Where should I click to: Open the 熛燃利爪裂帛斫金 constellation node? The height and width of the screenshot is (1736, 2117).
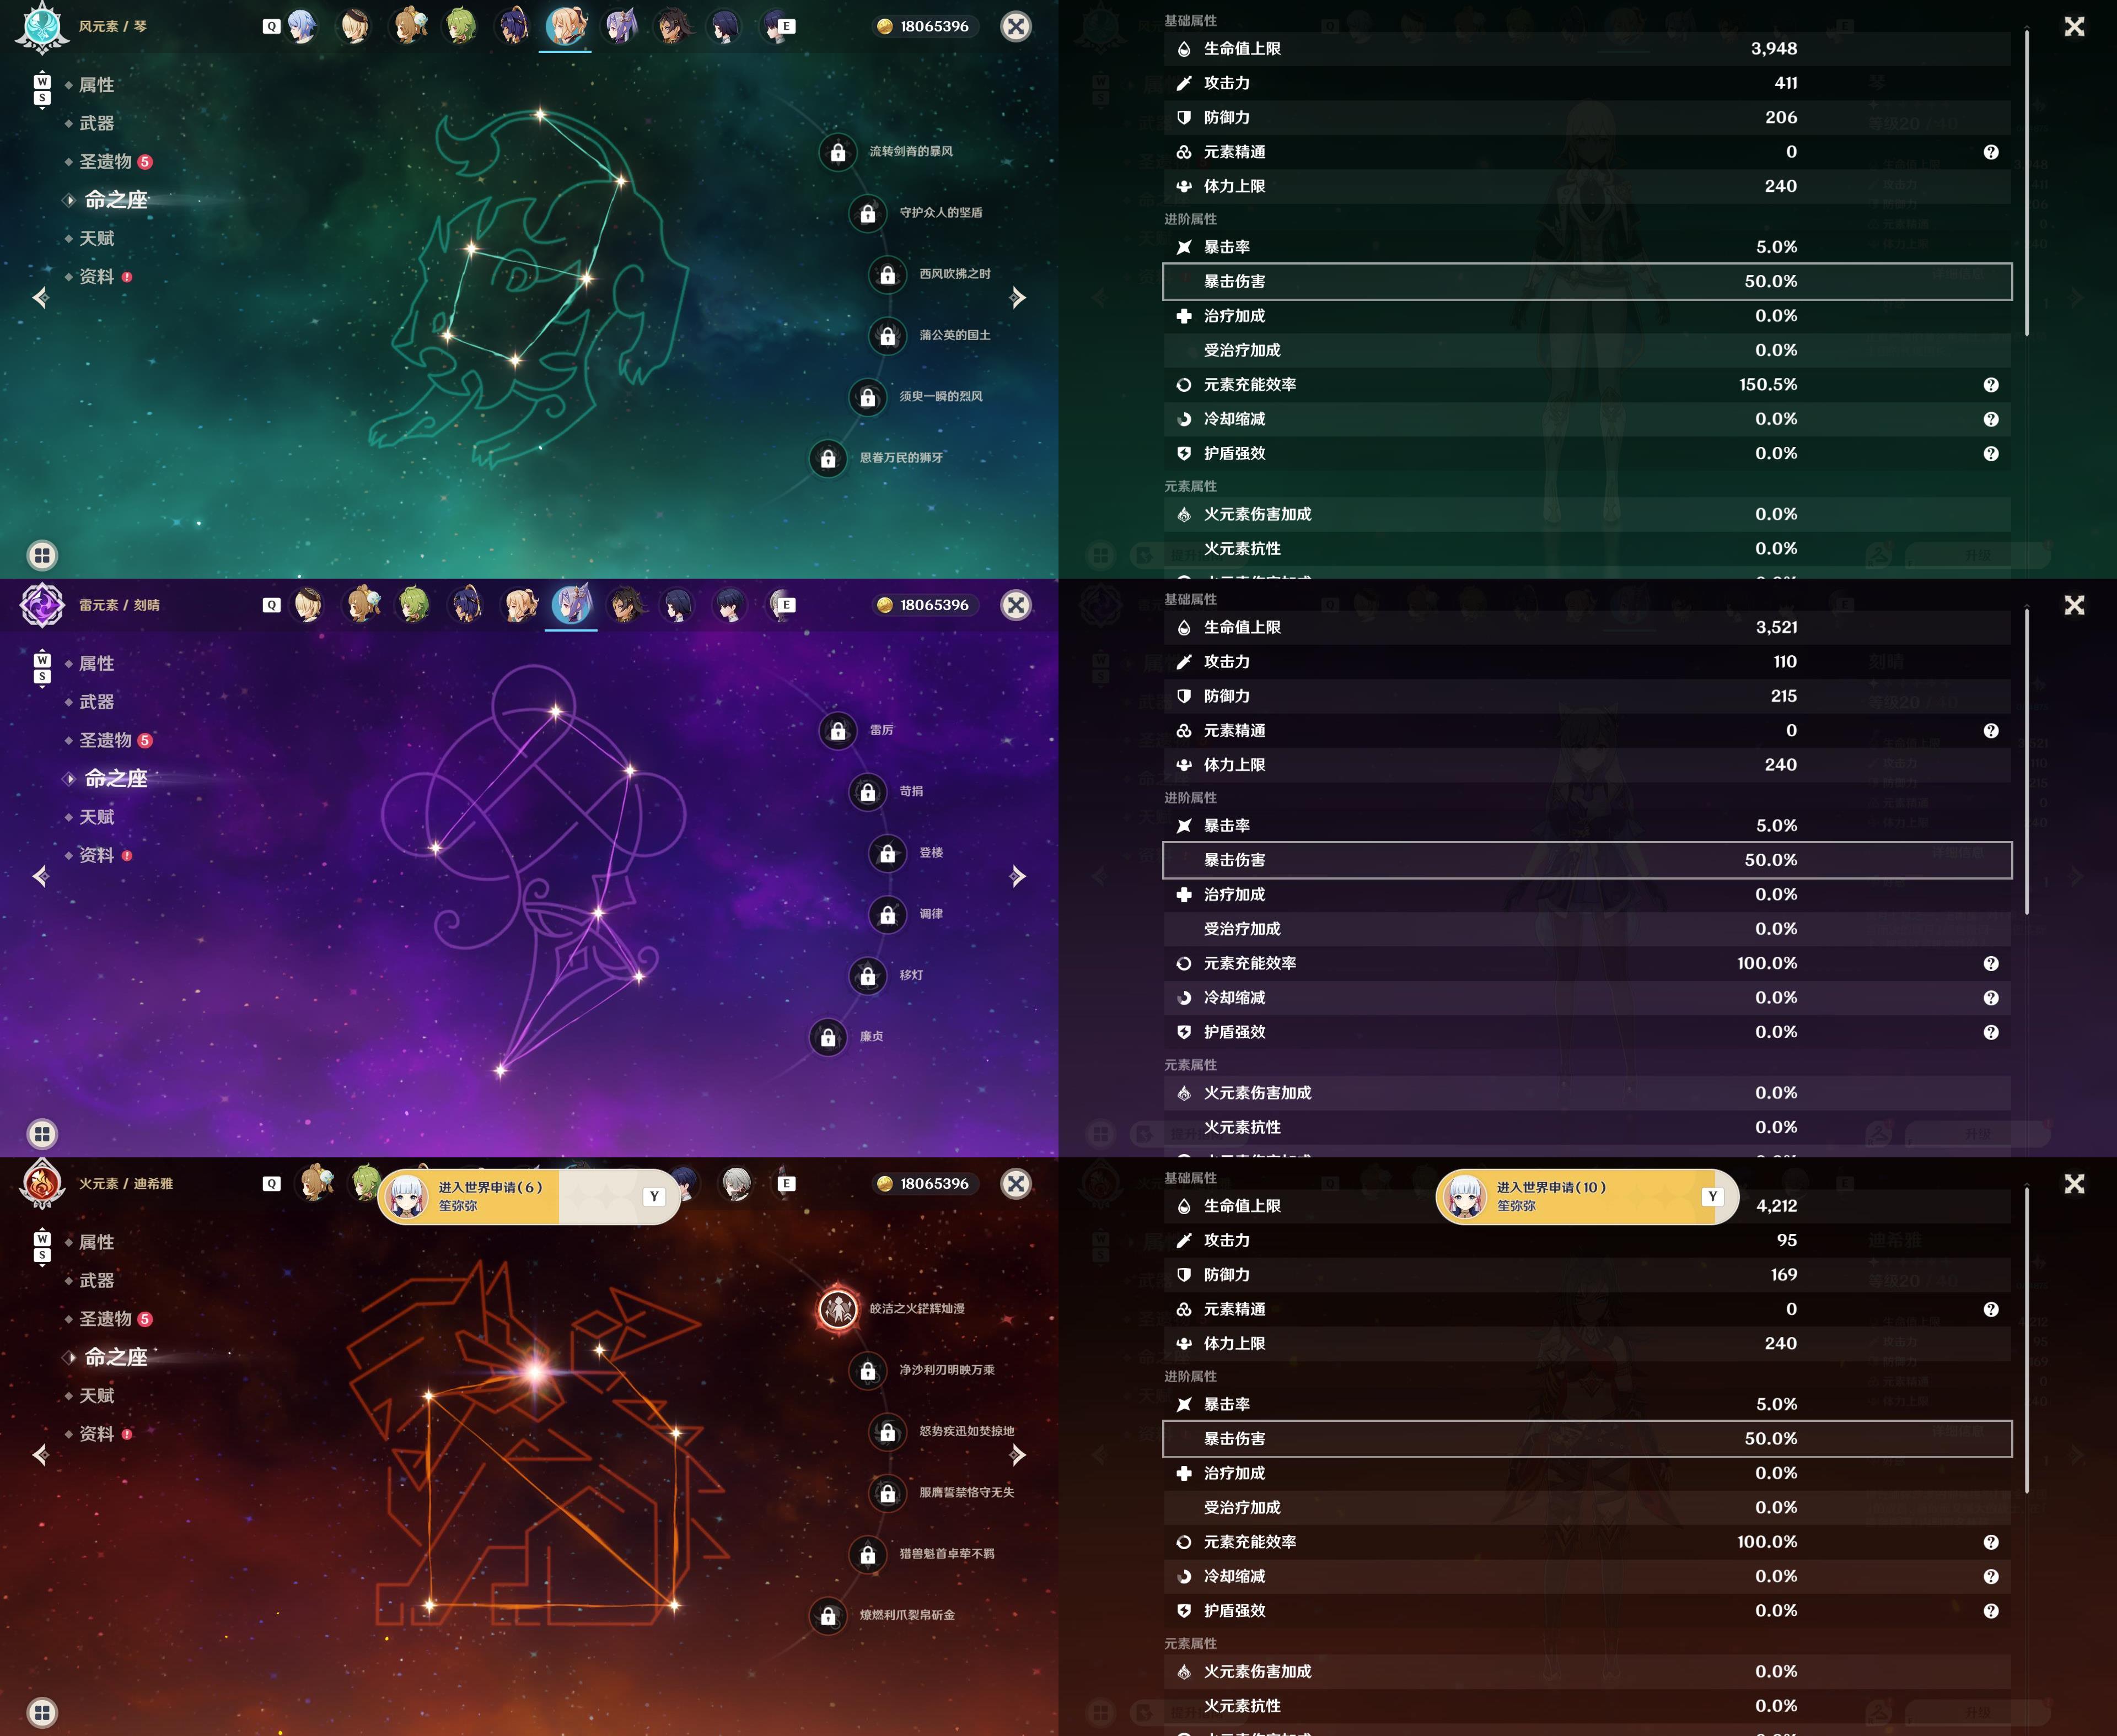tap(828, 1615)
